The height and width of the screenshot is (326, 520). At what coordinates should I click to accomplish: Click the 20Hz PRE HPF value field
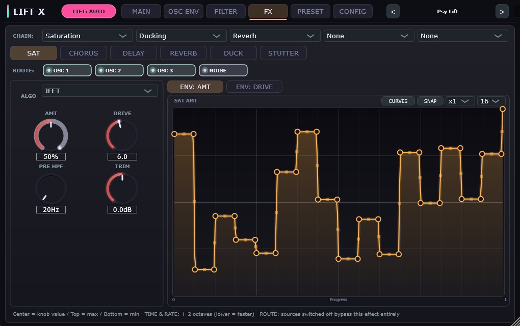tap(51, 209)
